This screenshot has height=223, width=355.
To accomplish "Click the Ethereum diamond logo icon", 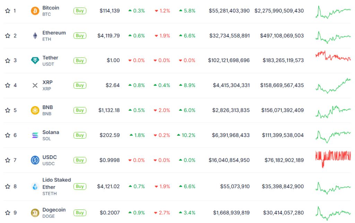I will pos(35,36).
